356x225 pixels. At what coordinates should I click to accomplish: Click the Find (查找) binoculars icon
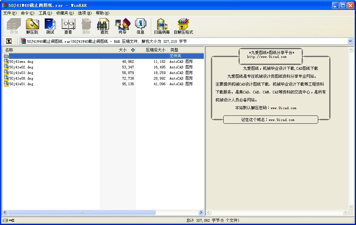(104, 26)
